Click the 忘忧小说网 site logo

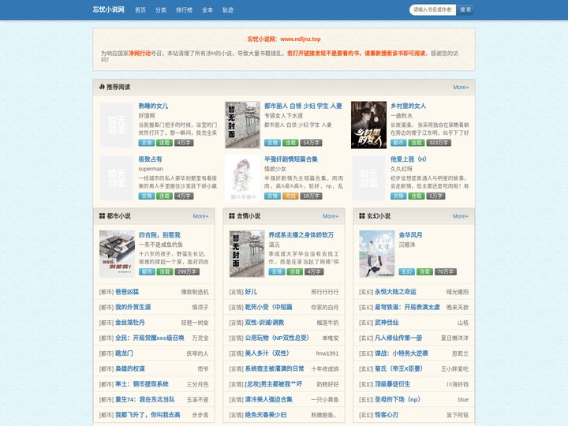pyautogui.click(x=108, y=9)
